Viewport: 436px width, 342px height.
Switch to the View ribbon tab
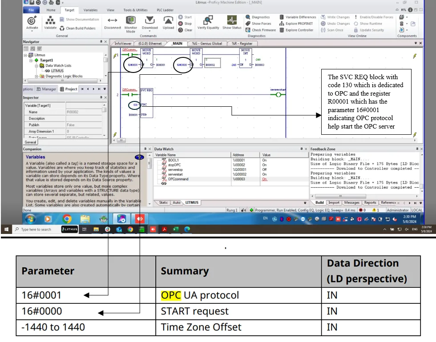pos(110,10)
